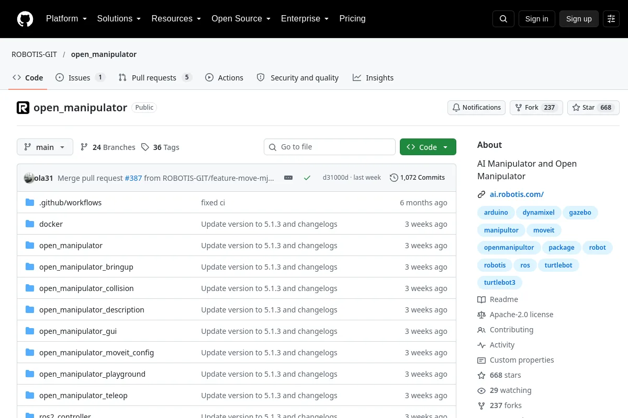Screen dimensions: 628x418
Task: Open the open_manipulator_playground folder name
Action: (92, 374)
